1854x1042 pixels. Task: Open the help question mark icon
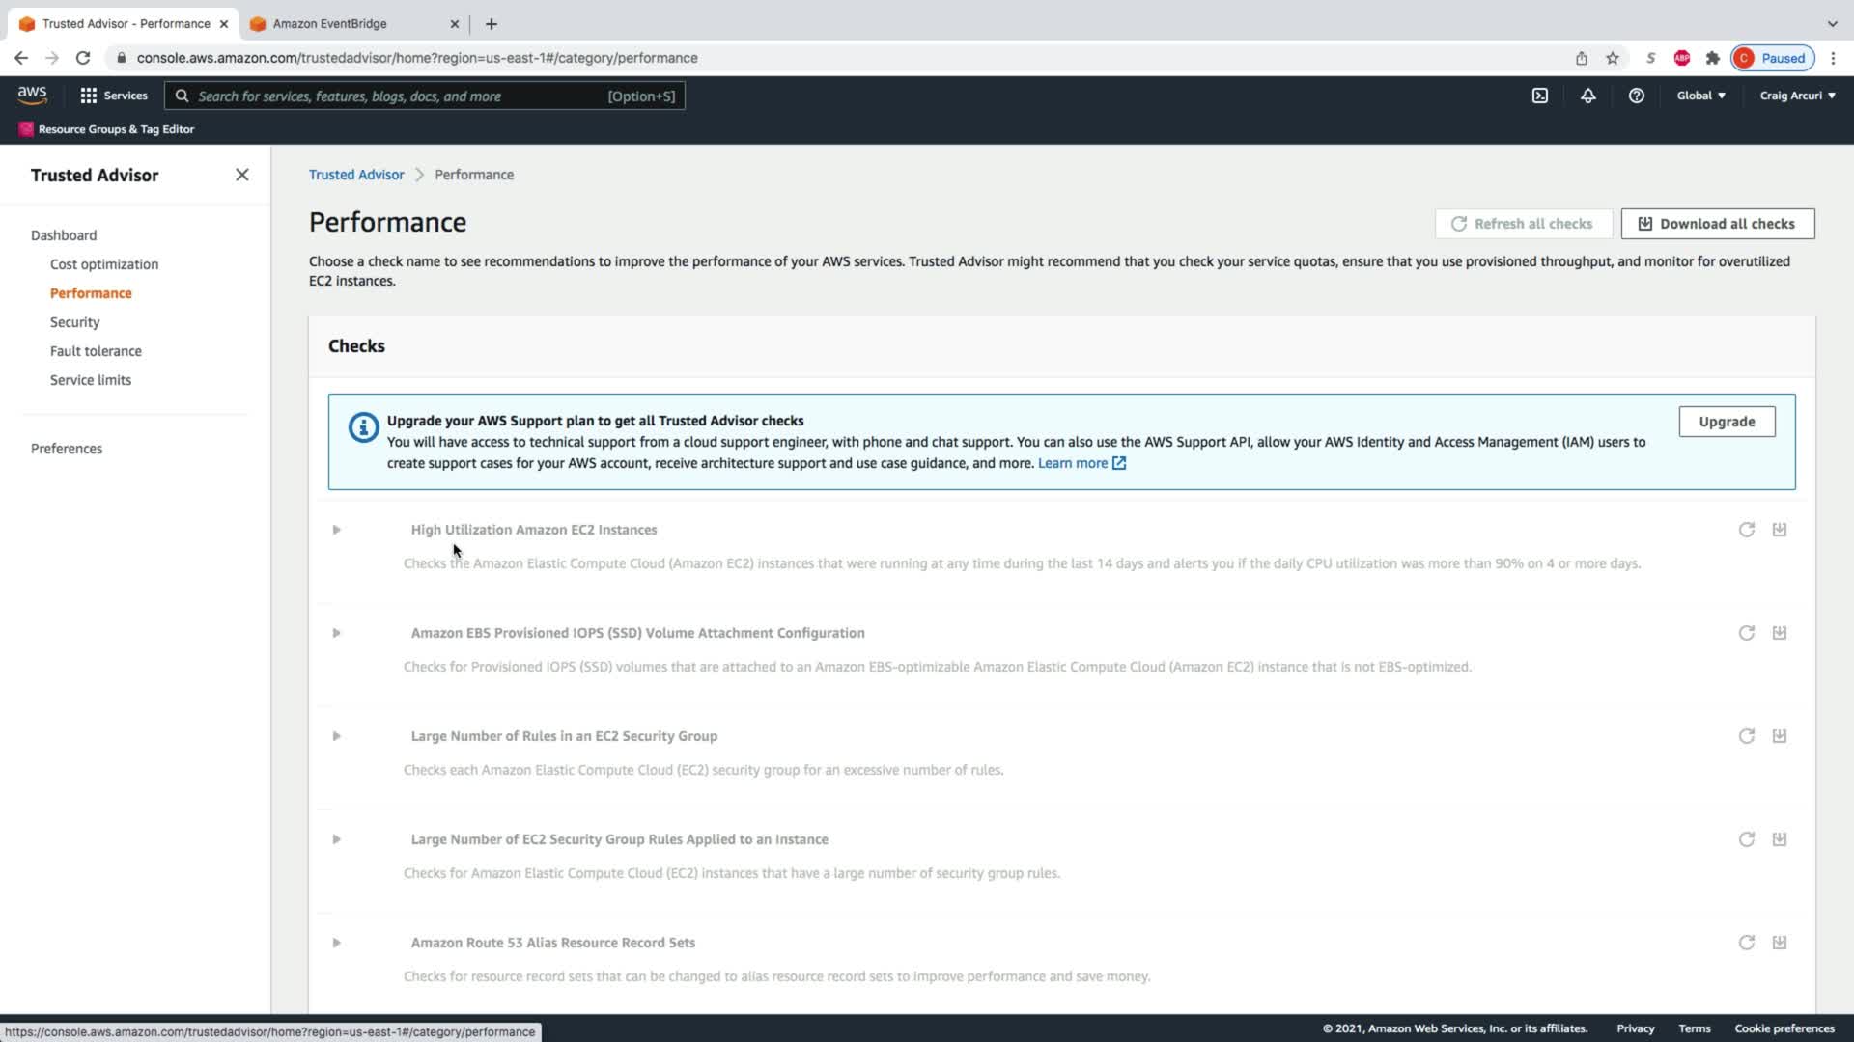1636,96
